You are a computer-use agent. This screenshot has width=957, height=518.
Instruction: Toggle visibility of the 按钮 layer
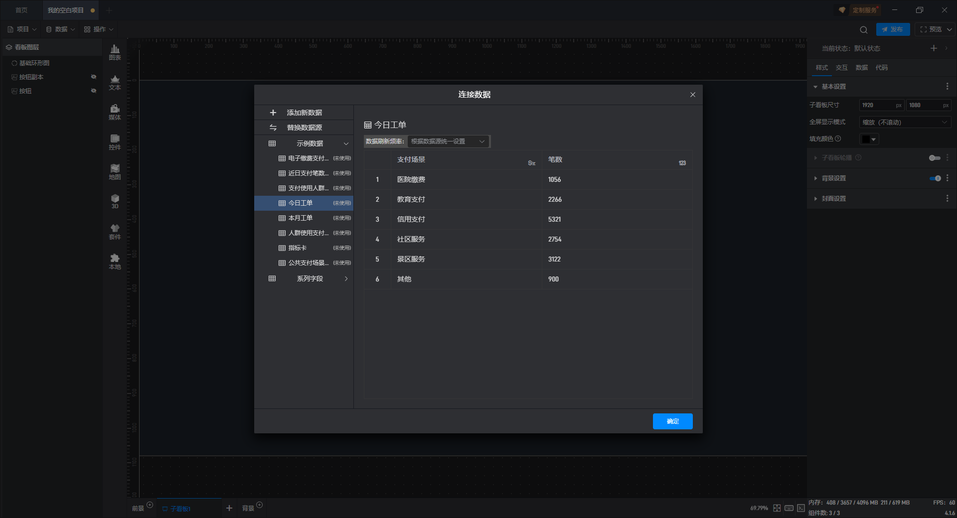coord(93,91)
